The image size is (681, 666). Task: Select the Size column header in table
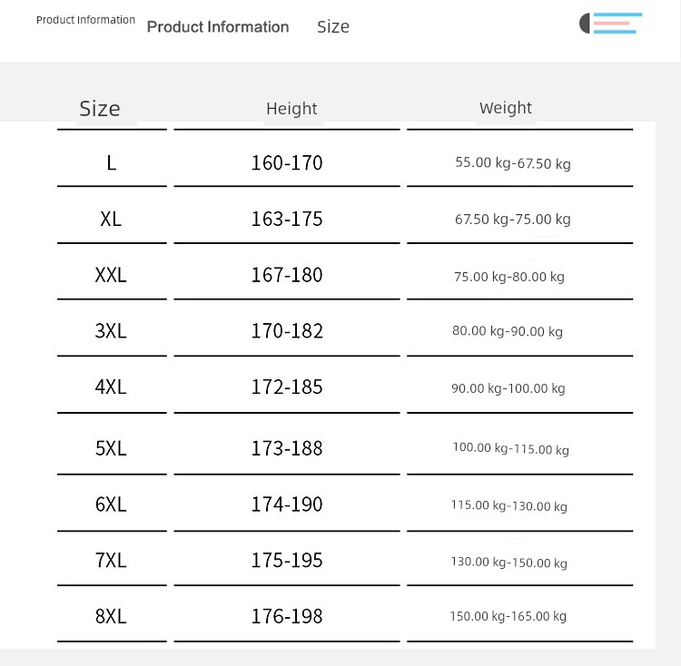[x=100, y=109]
